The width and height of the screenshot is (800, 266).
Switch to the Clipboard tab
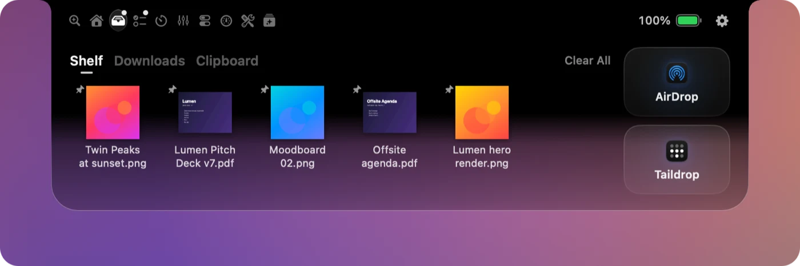[x=227, y=61]
